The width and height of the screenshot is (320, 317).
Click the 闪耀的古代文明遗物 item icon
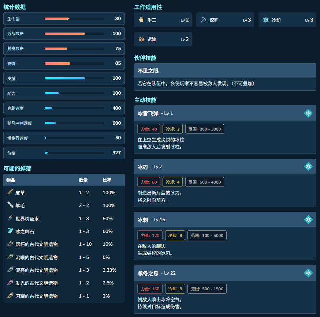click(x=10, y=295)
